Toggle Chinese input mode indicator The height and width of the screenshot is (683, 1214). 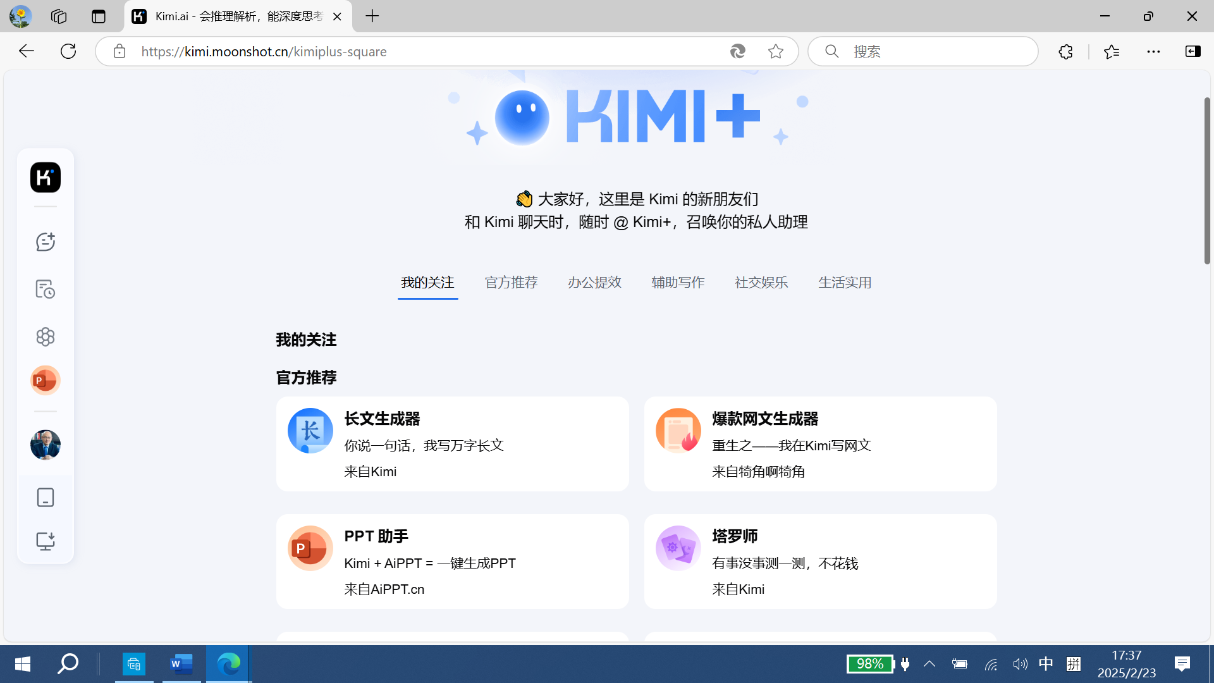pyautogui.click(x=1046, y=664)
